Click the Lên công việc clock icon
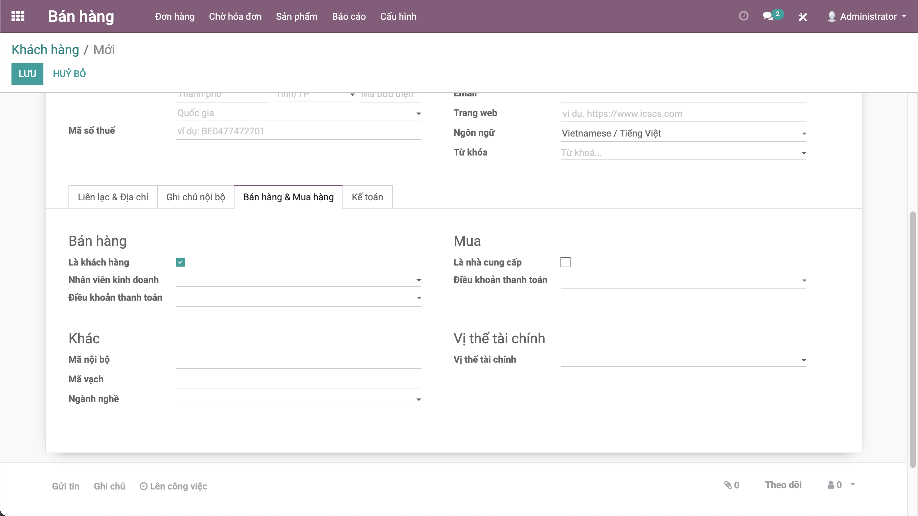The image size is (918, 516). [143, 486]
